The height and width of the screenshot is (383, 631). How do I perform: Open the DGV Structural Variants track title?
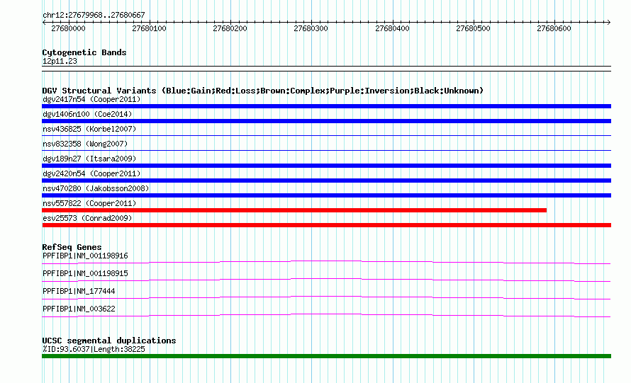tap(263, 91)
